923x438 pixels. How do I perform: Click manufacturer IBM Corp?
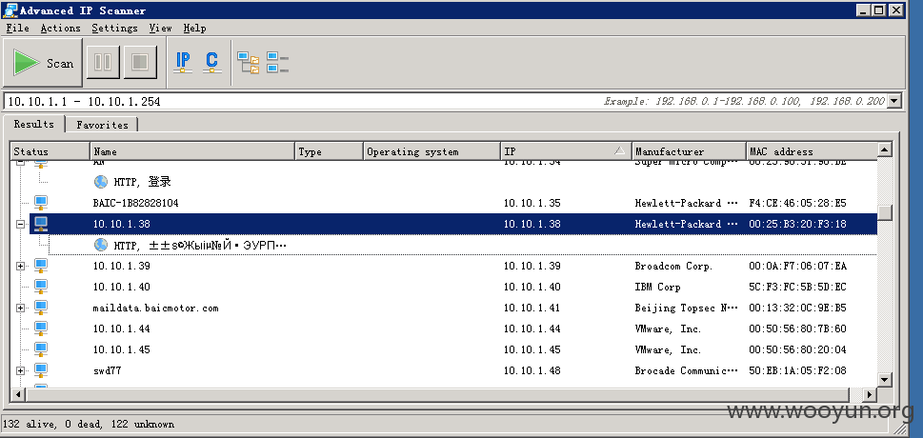(x=657, y=287)
